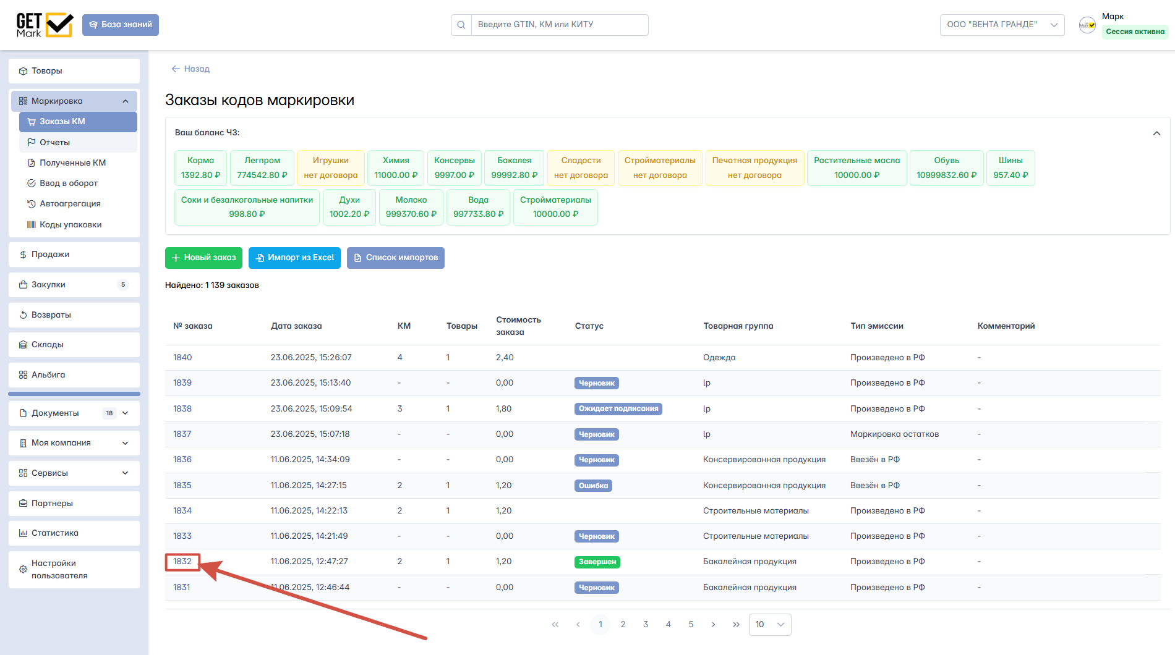Collapse the Маркировка sidebar section

[x=126, y=101]
